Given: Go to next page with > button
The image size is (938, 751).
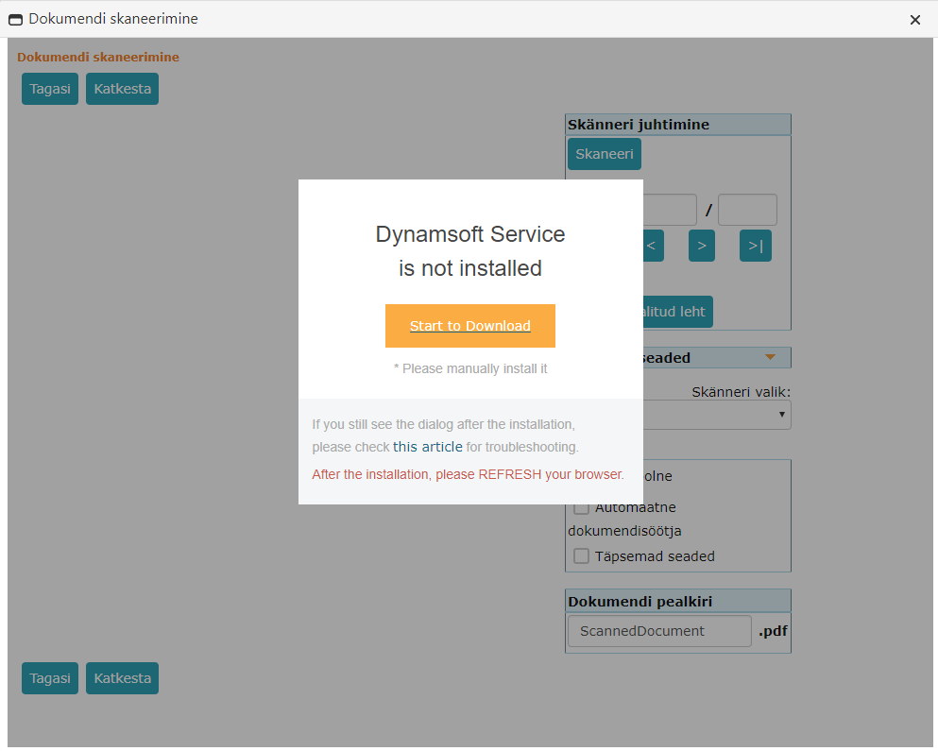Looking at the screenshot, I should [702, 246].
